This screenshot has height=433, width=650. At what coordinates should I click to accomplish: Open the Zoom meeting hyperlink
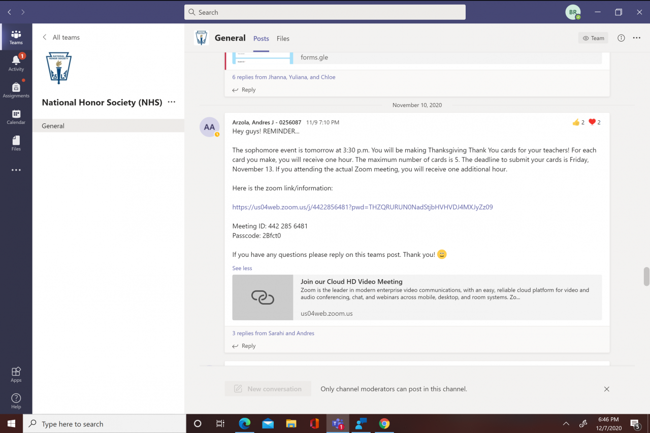pyautogui.click(x=363, y=207)
